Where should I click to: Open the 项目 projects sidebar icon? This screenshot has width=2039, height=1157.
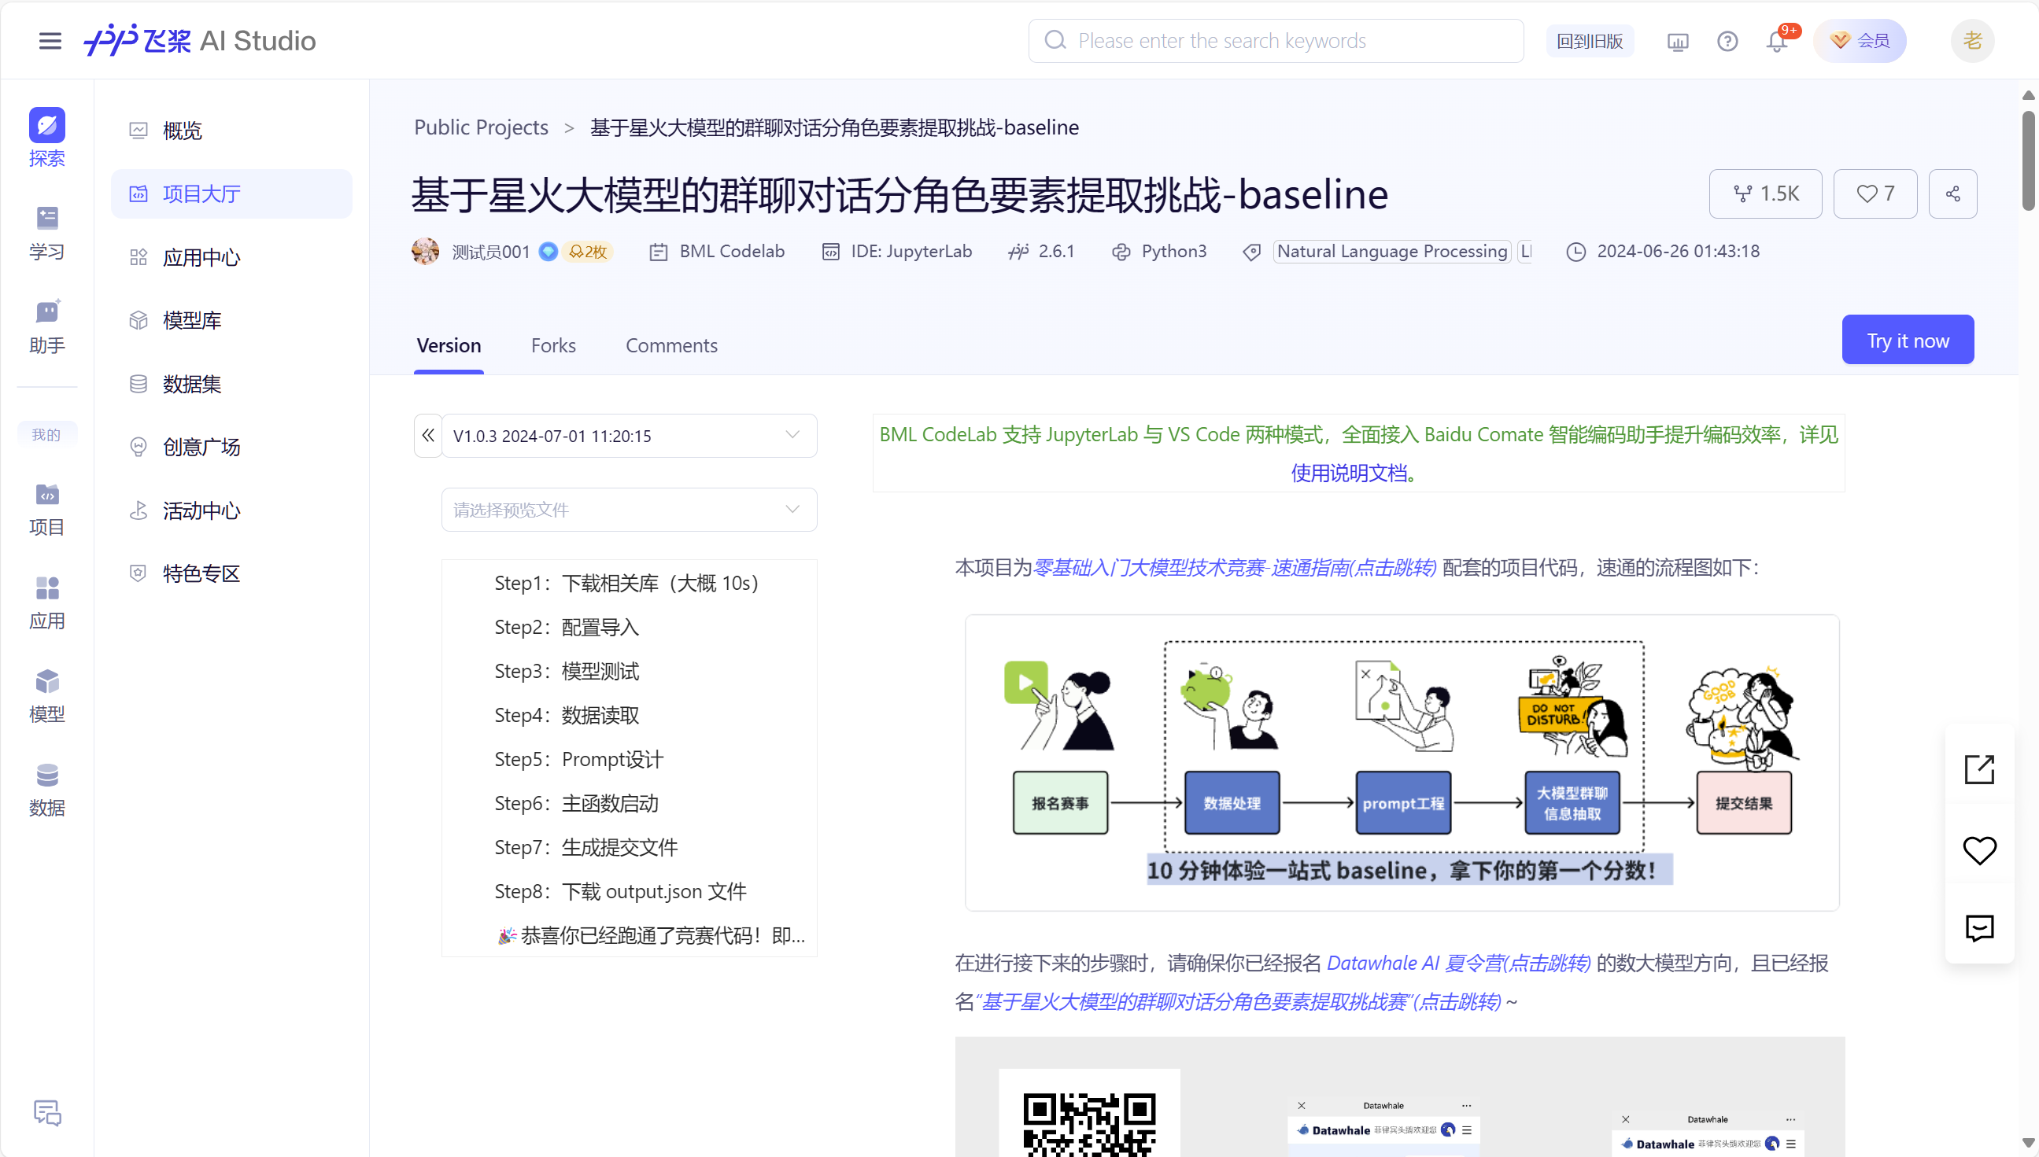tap(47, 509)
